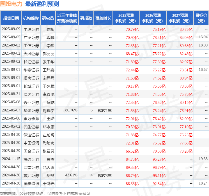The width and height of the screenshot is (209, 196).
Task: Click the 研究员 column header
Action: [x=48, y=18]
